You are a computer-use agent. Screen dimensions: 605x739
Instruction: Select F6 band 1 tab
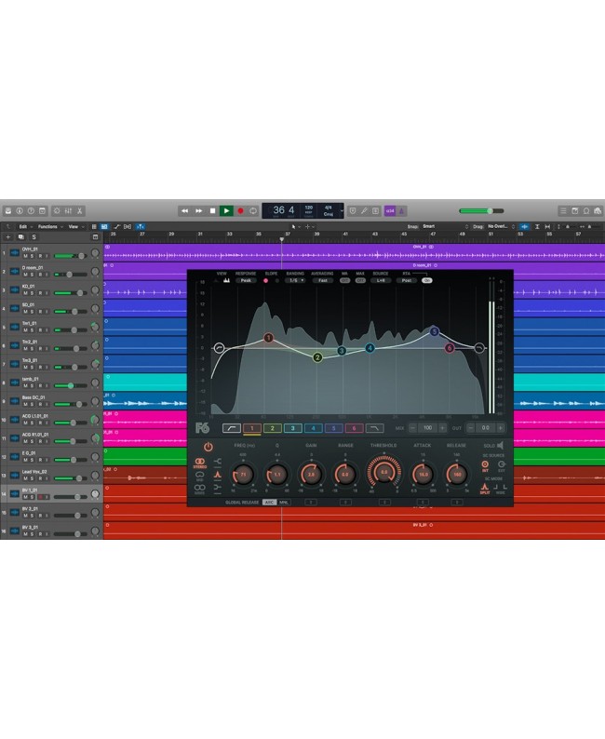pos(252,428)
